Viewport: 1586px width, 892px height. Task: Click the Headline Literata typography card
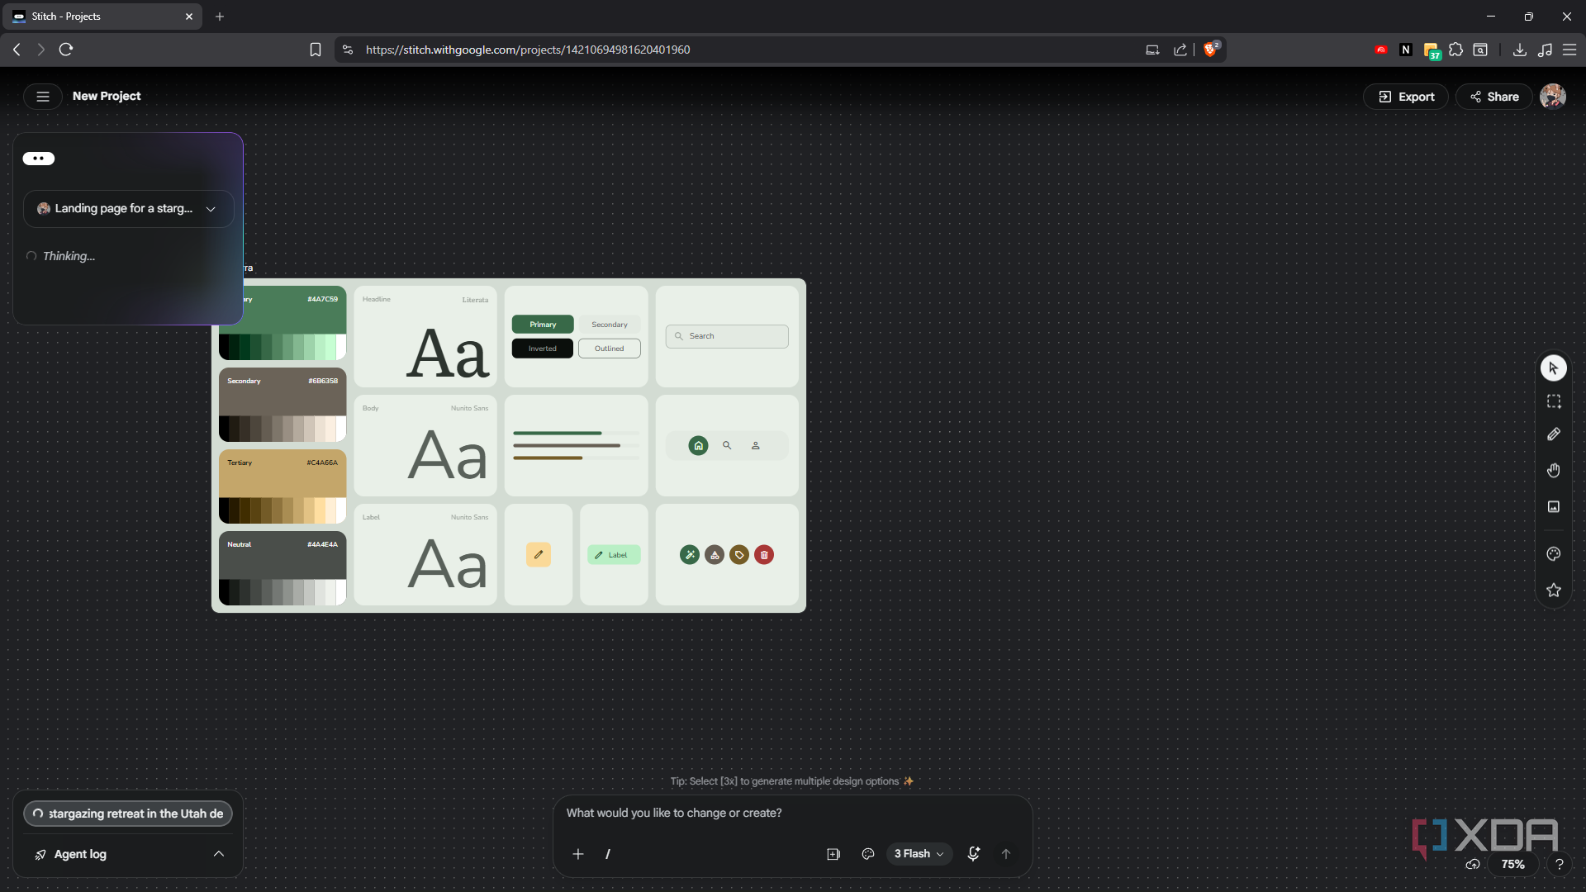pos(425,337)
